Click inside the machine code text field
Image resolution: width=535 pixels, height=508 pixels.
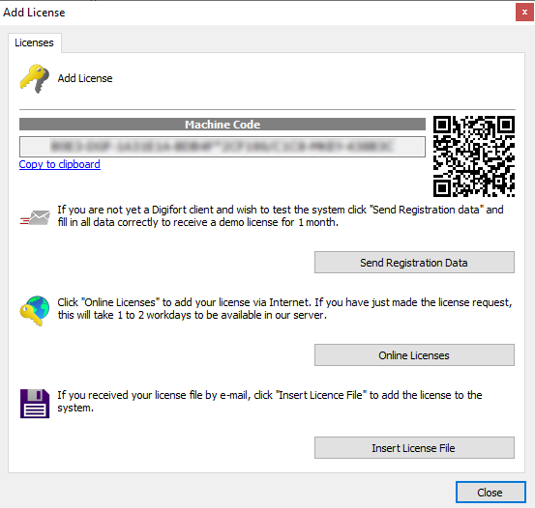(x=223, y=147)
